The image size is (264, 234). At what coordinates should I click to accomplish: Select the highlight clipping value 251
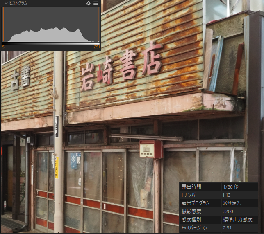point(97,47)
